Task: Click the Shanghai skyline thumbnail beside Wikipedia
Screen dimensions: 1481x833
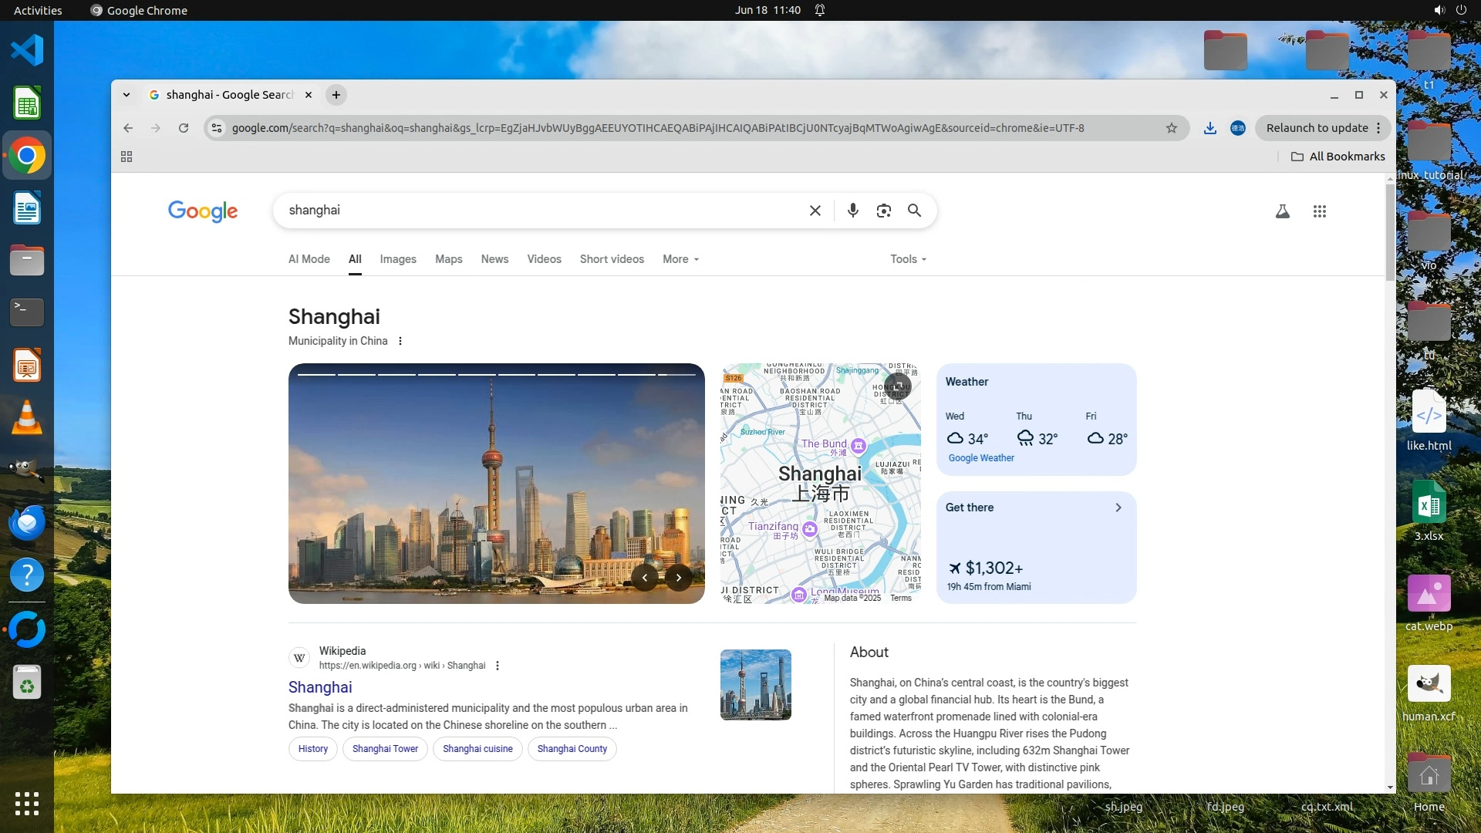Action: click(x=755, y=685)
